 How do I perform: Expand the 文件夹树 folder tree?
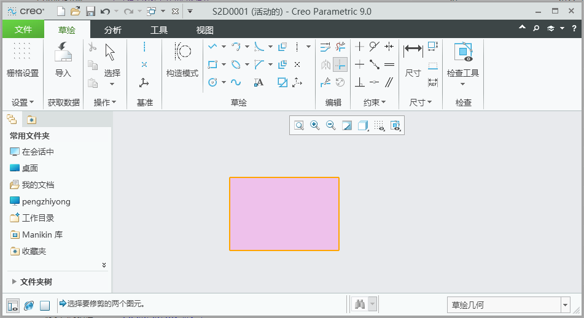point(14,282)
